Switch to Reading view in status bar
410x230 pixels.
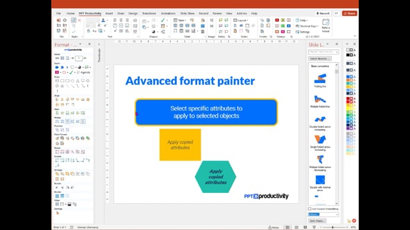pyautogui.click(x=305, y=227)
